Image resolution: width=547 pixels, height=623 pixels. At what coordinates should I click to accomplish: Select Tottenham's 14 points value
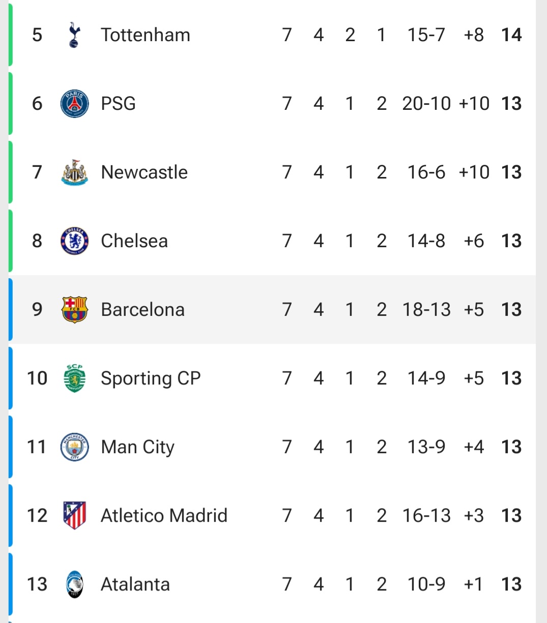511,35
